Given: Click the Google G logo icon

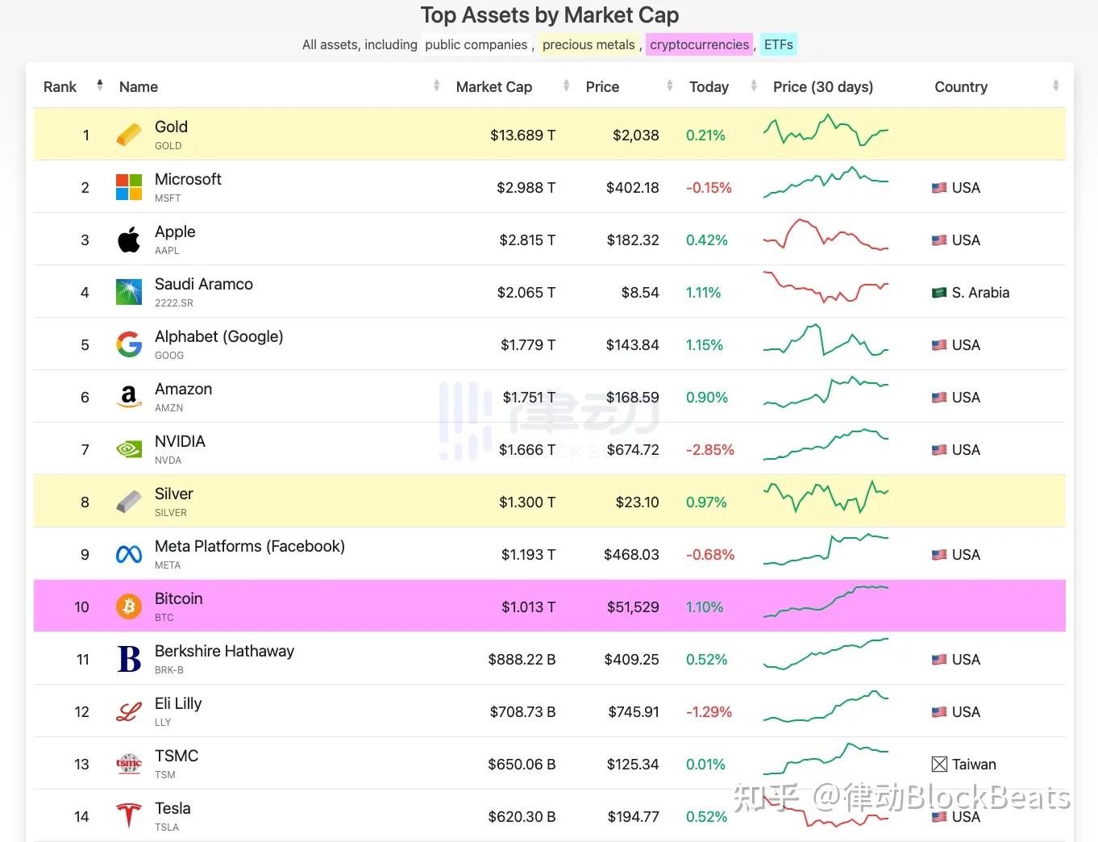Looking at the screenshot, I should (128, 344).
